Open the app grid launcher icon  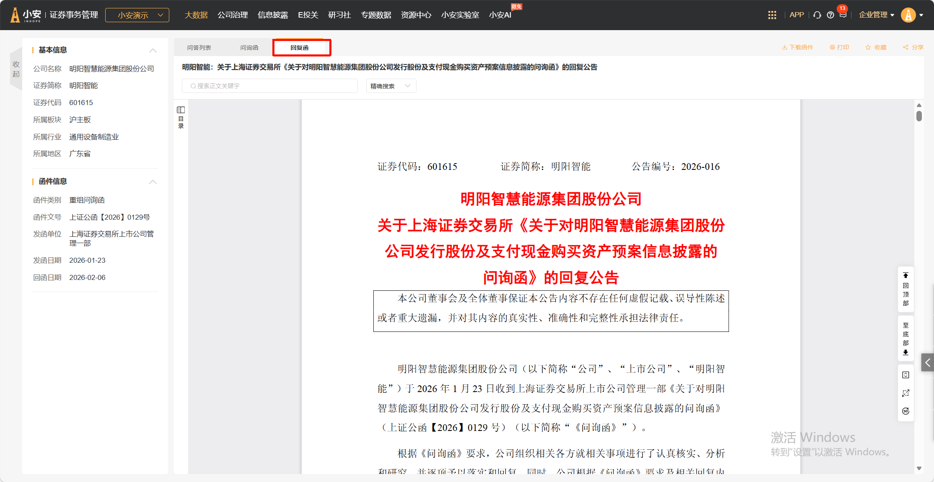pos(772,15)
